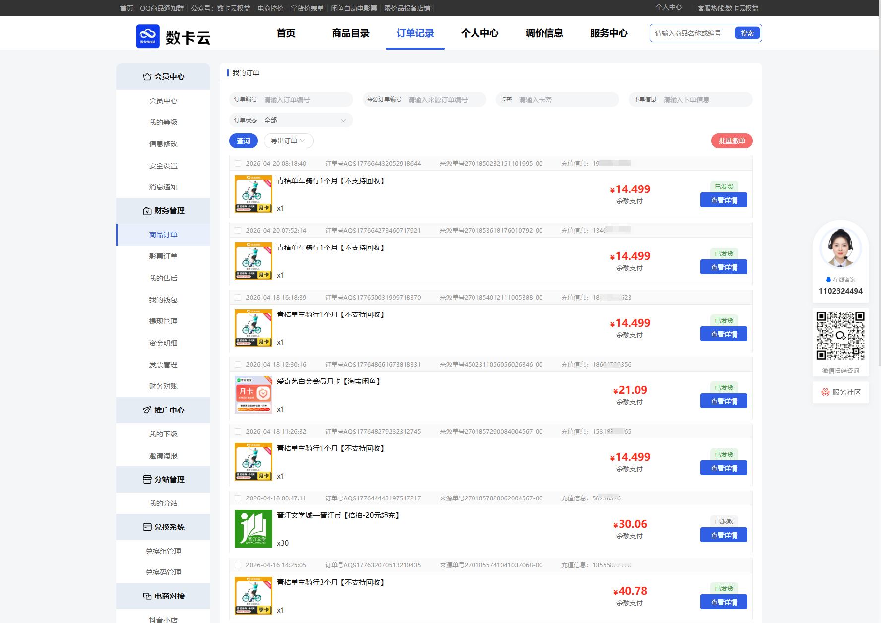This screenshot has width=881, height=623.
Task: Tick checkbox for order 2026-04-18 11:26:32
Action: (238, 432)
